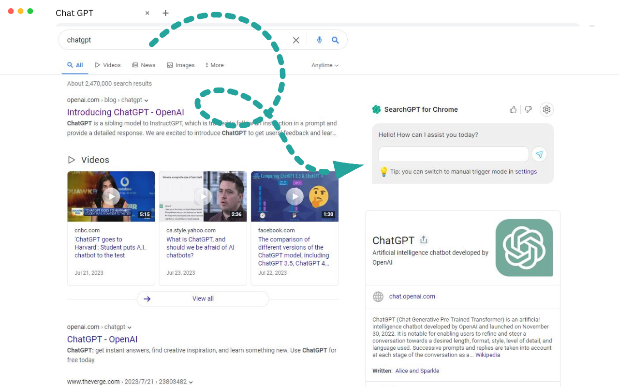Click the SearchGPT for Chrome logo
This screenshot has width=619, height=387.
(376, 109)
